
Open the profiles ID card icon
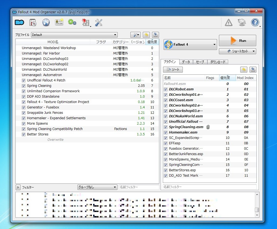point(59,22)
